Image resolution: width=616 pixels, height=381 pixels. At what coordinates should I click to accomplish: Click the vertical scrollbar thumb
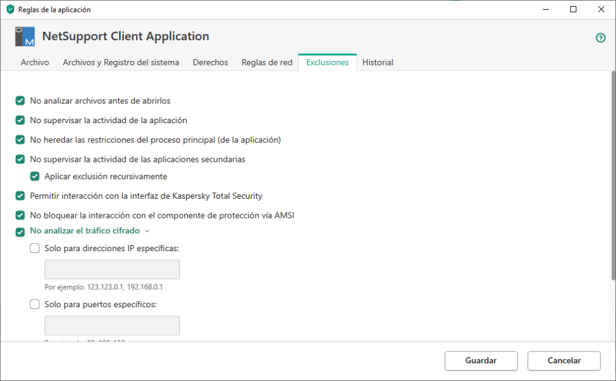coord(614,175)
